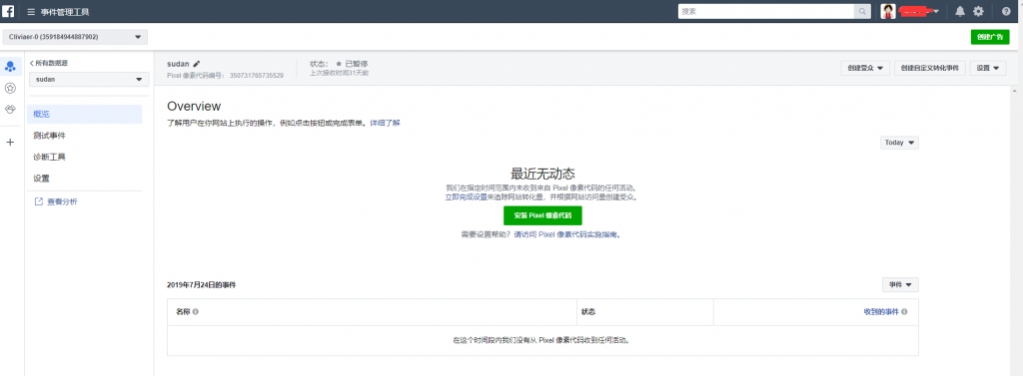Expand the 创建受众 dropdown

[x=865, y=68]
